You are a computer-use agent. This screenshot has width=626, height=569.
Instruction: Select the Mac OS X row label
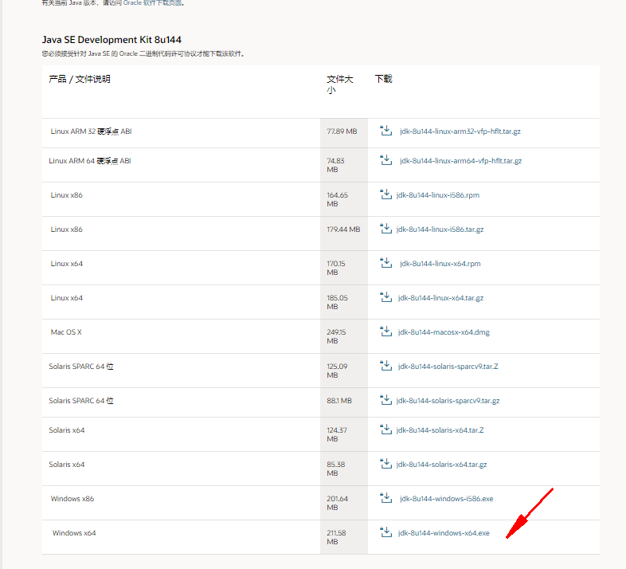pos(66,332)
